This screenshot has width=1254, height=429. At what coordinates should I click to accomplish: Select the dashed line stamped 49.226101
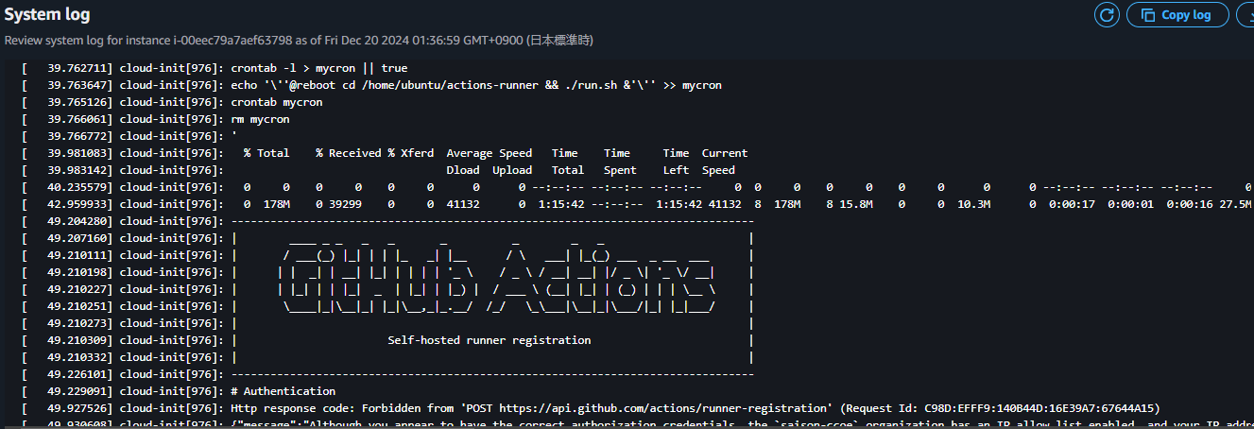(x=387, y=374)
